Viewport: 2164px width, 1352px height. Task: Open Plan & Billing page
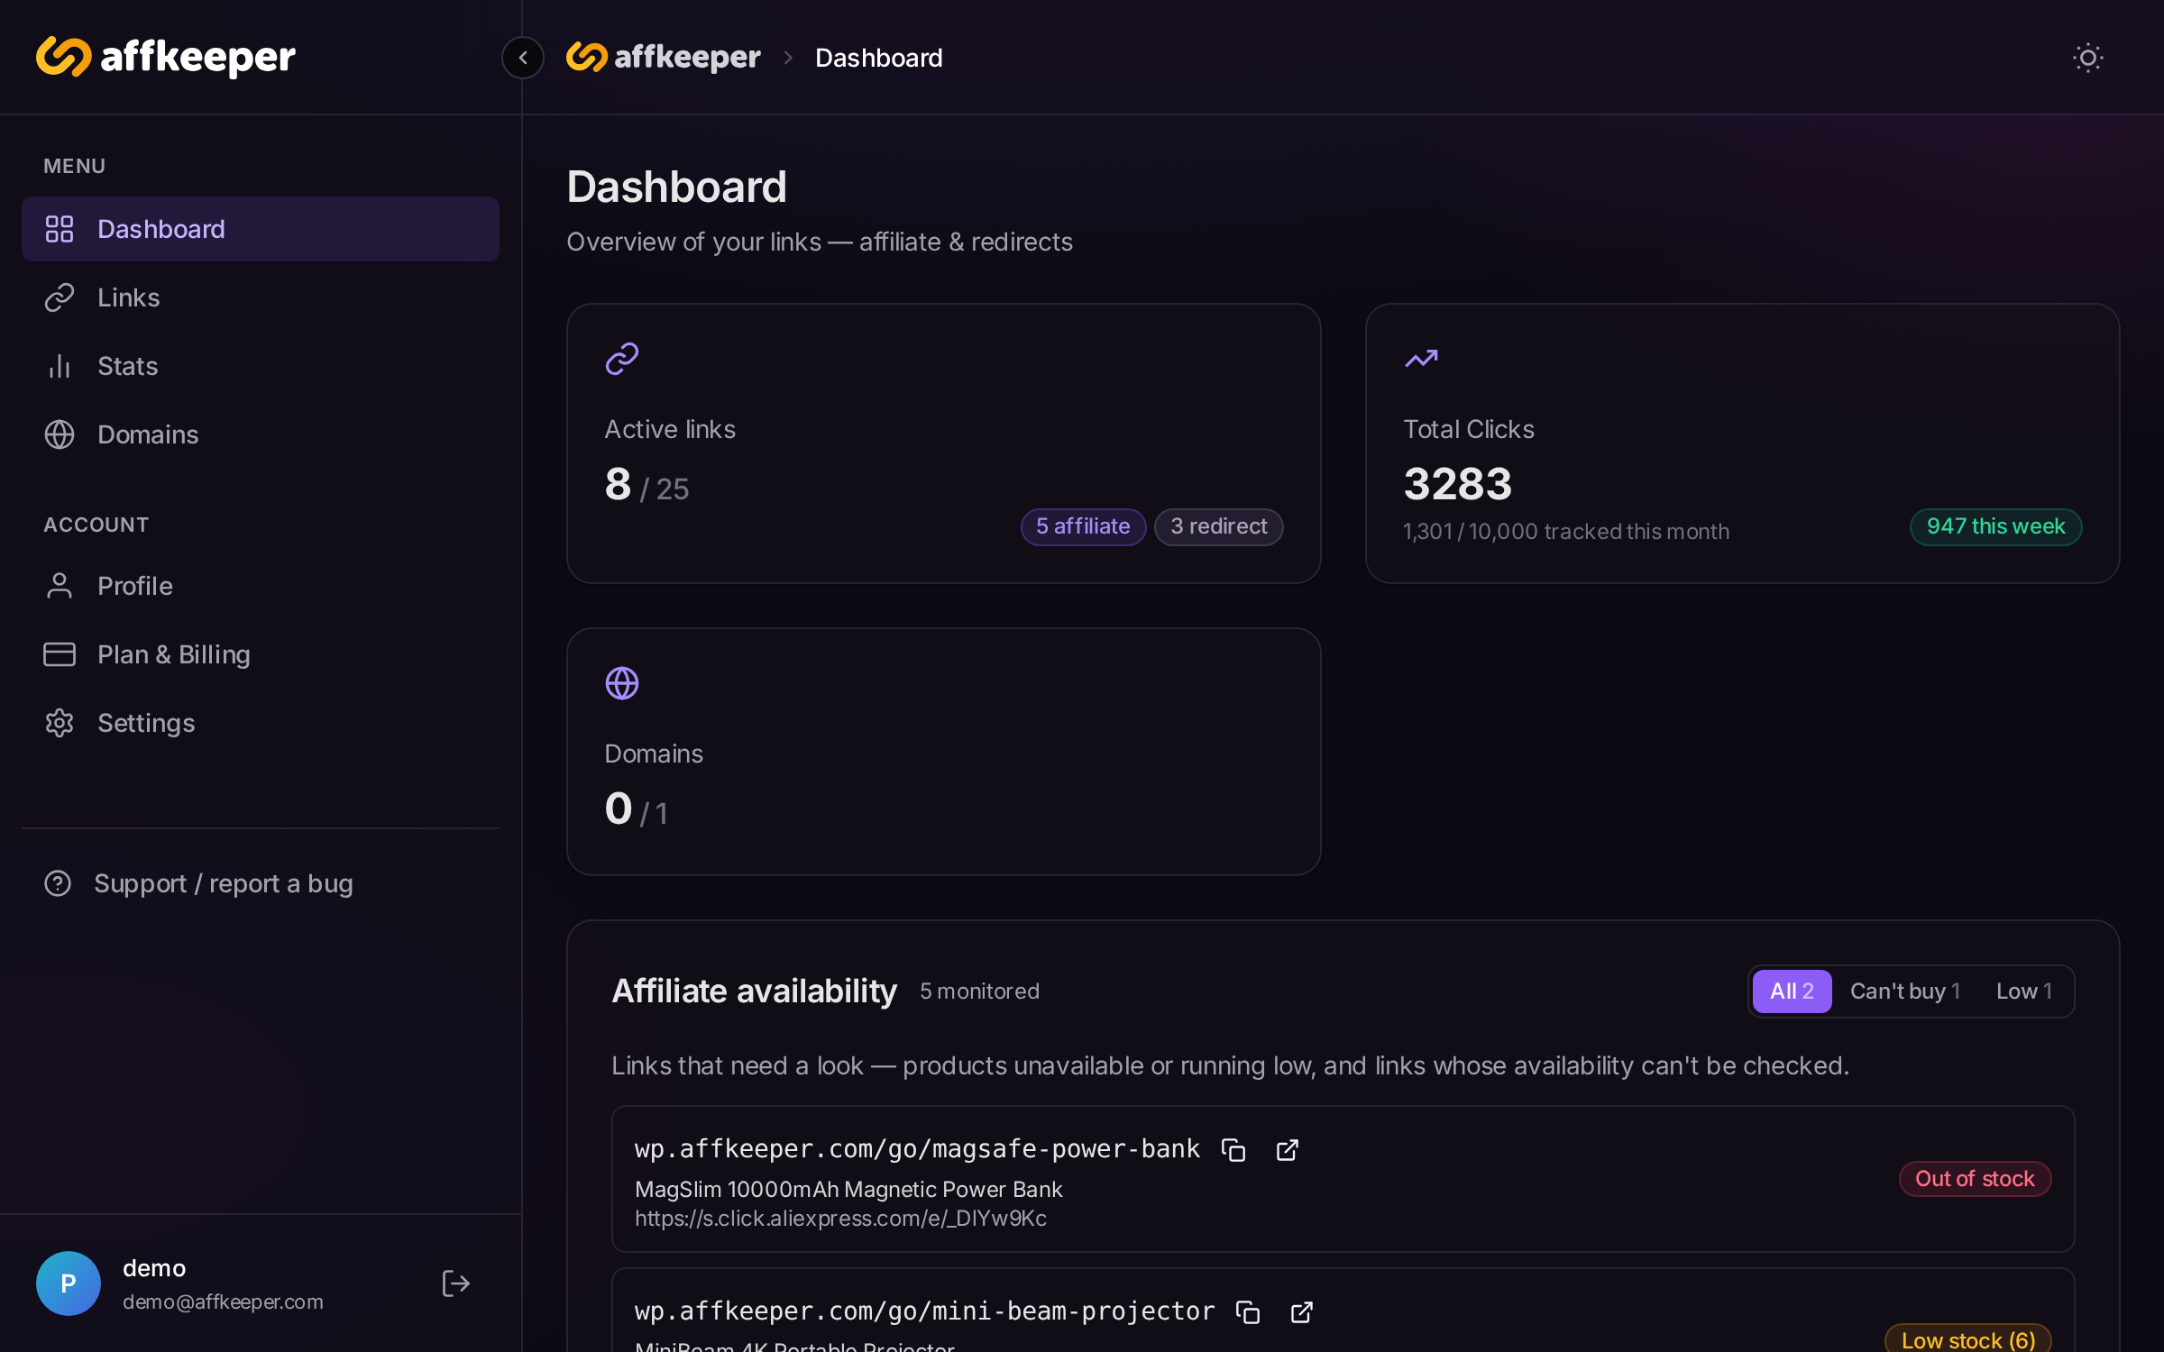coord(261,654)
